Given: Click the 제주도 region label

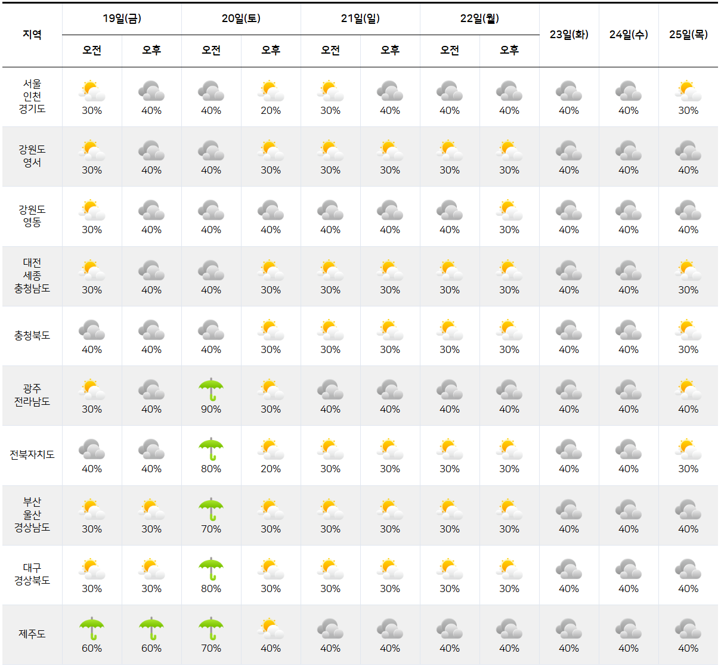Looking at the screenshot, I should [32, 634].
